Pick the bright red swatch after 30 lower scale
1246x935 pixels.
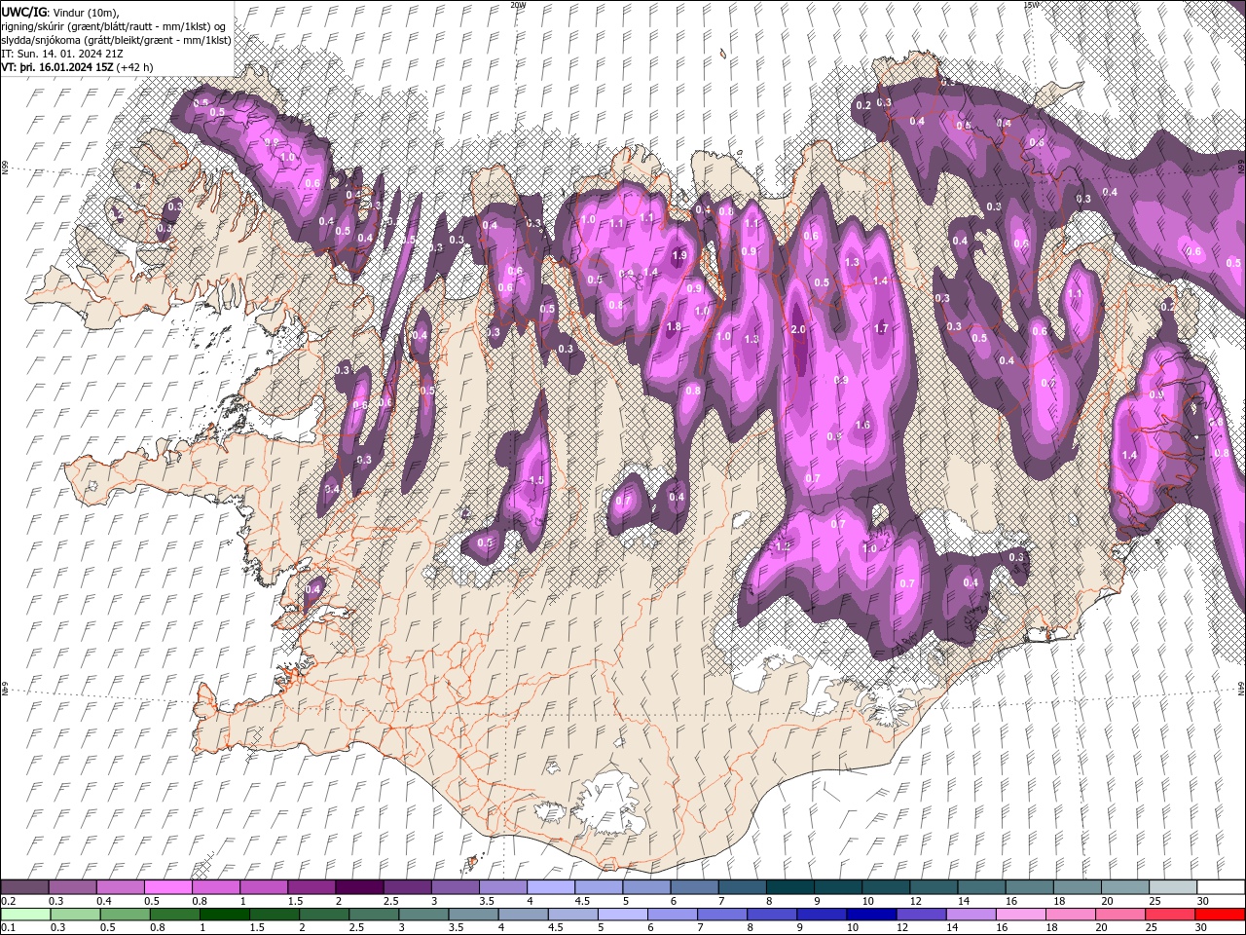coord(1220,914)
